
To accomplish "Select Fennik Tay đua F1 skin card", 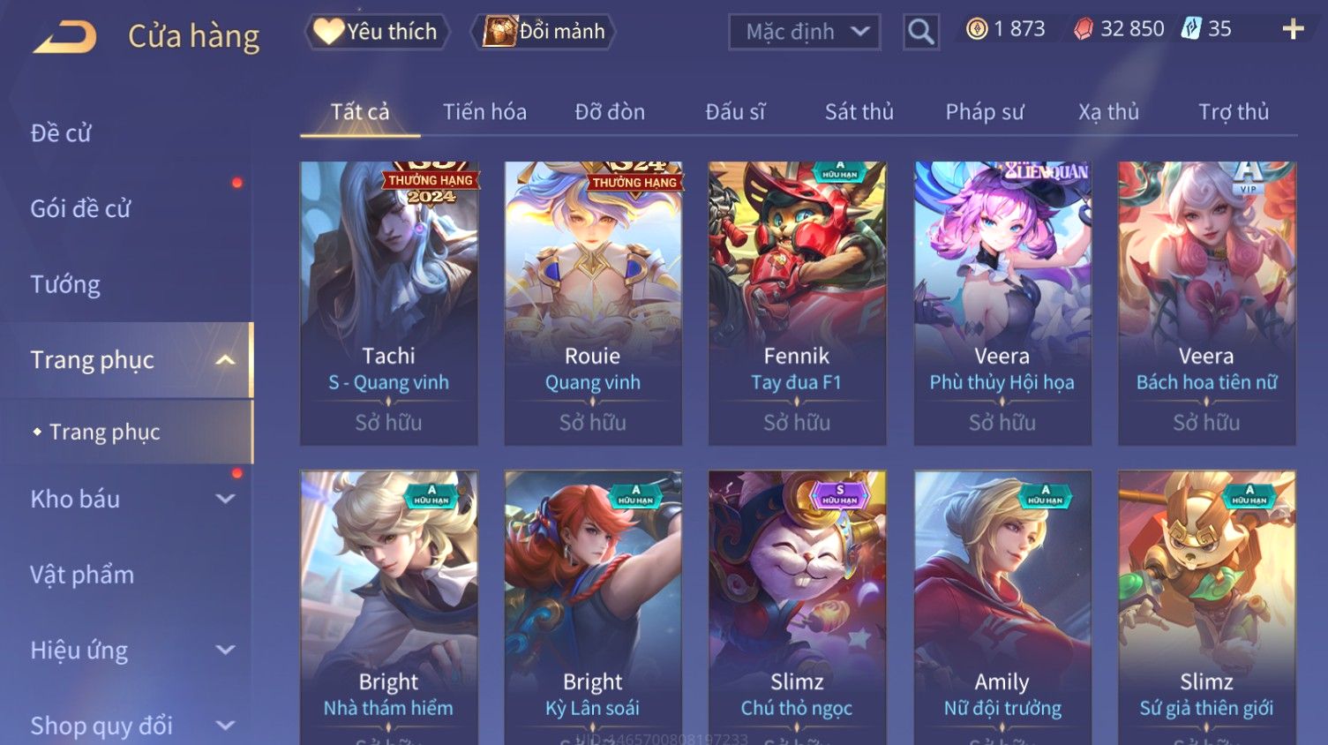I will pos(798,303).
